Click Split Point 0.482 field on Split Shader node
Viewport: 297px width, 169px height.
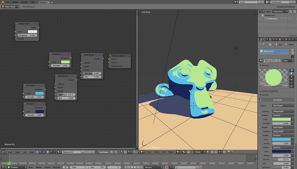pos(92,73)
